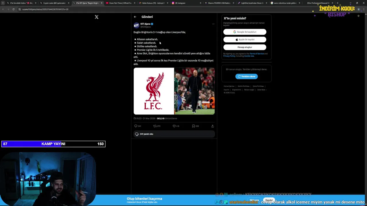Open Çerez Politikası footer link
The height and width of the screenshot is (206, 367).
tap(258, 86)
